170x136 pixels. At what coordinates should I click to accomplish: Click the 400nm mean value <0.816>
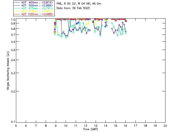(x=47, y=2)
